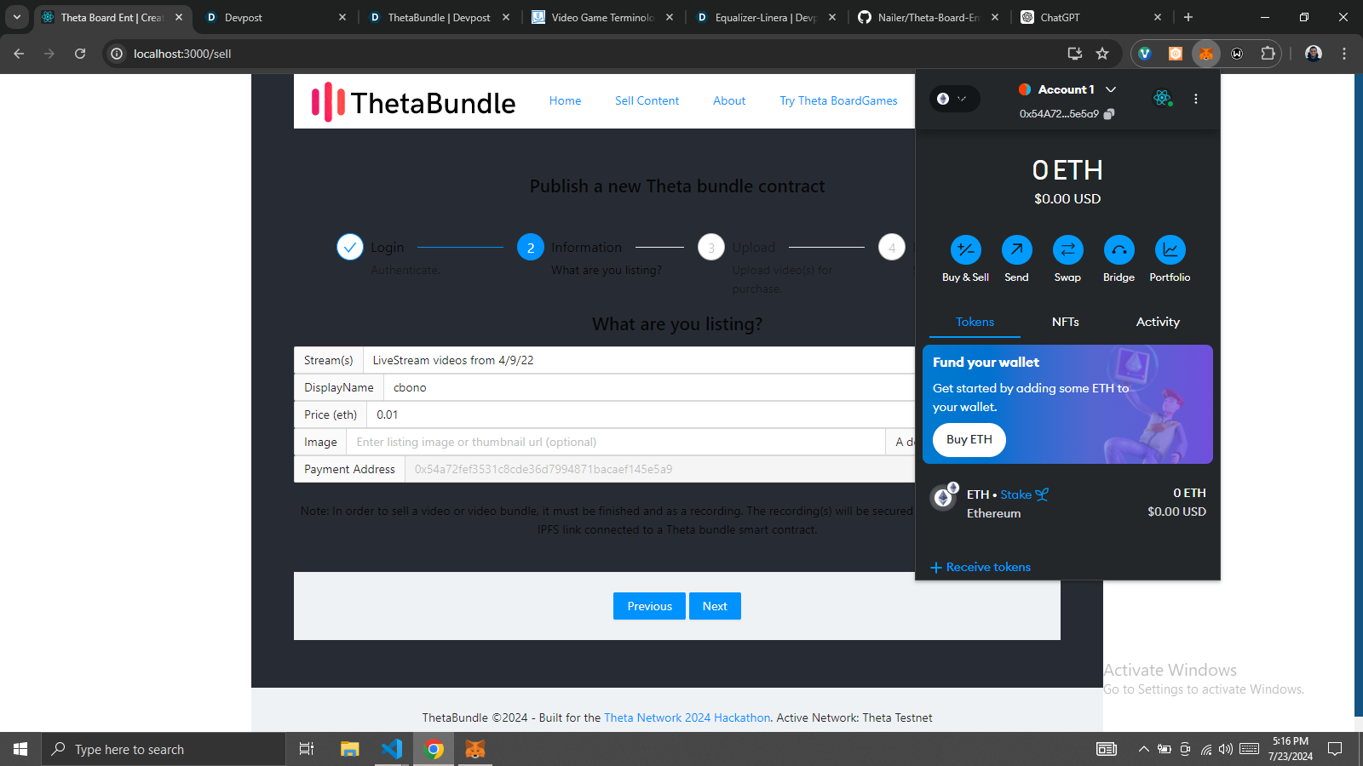Click the Windows taskbar search box
This screenshot has height=766, width=1363.
coord(164,749)
